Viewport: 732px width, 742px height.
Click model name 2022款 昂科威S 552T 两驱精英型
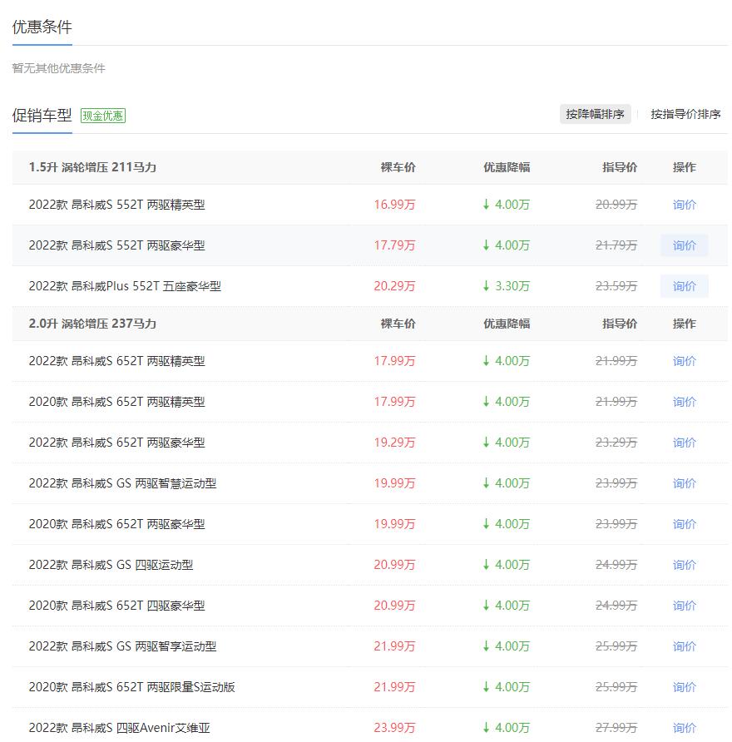[x=117, y=205]
